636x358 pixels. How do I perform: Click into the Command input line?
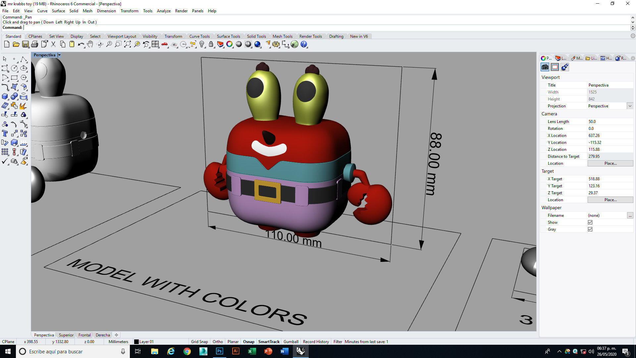(326, 28)
